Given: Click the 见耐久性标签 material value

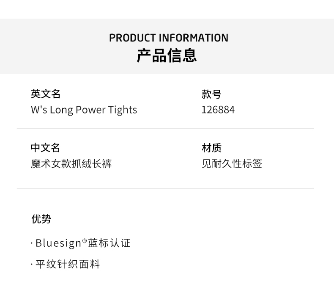Looking at the screenshot, I should click(232, 163).
